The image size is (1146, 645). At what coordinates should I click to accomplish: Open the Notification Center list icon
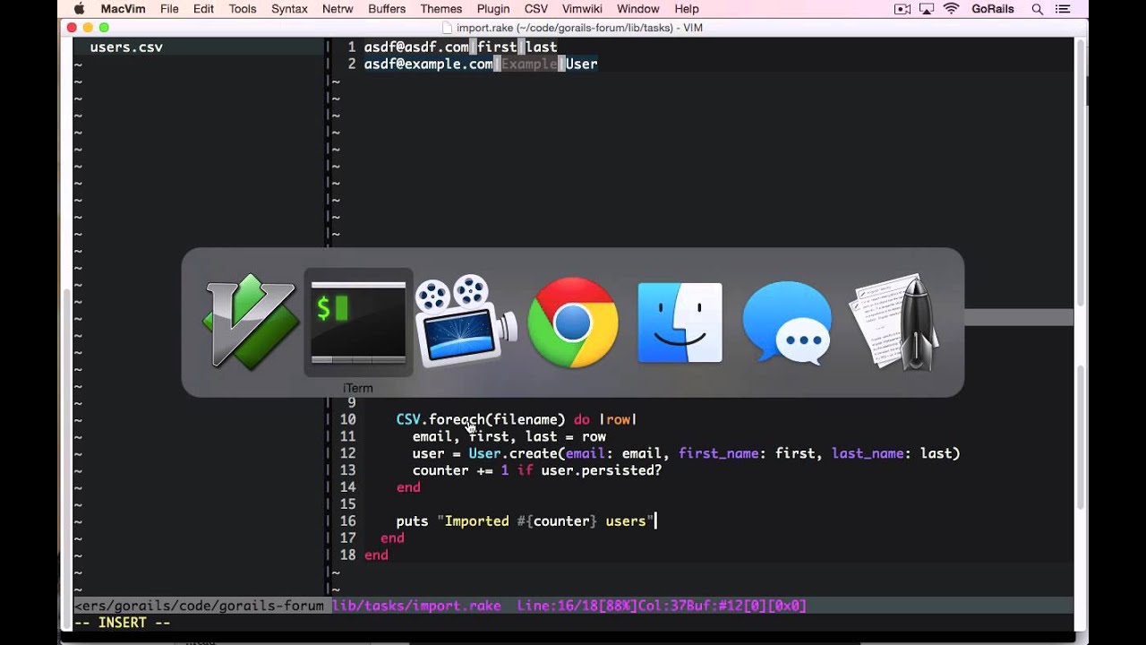(1063, 9)
